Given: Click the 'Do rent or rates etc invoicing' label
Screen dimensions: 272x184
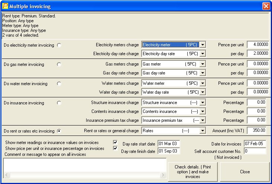Looking at the screenshot, I should pos(29,131).
